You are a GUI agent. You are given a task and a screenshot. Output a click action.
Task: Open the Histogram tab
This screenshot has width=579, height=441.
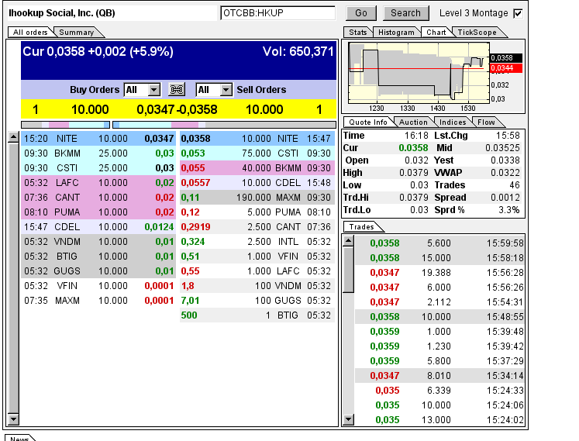point(396,32)
